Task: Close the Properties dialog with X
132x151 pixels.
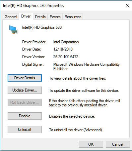Action: pyautogui.click(x=127, y=5)
